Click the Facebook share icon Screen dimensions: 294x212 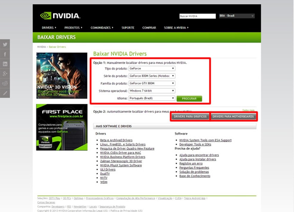pyautogui.click(x=5, y=54)
